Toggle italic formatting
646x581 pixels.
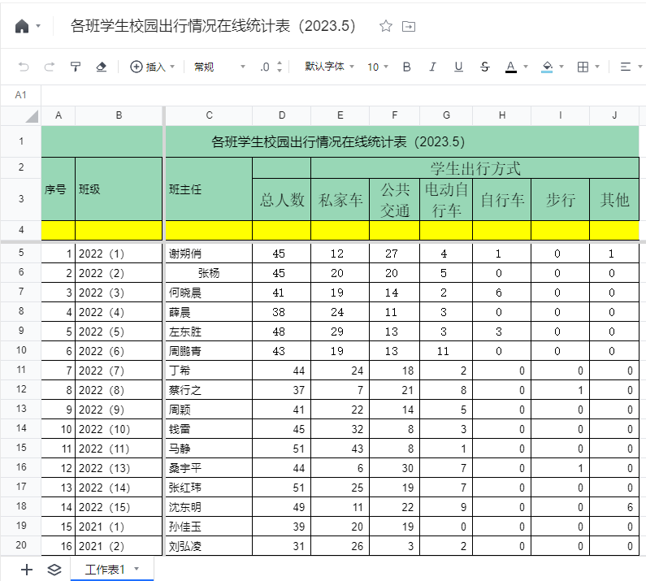point(432,67)
